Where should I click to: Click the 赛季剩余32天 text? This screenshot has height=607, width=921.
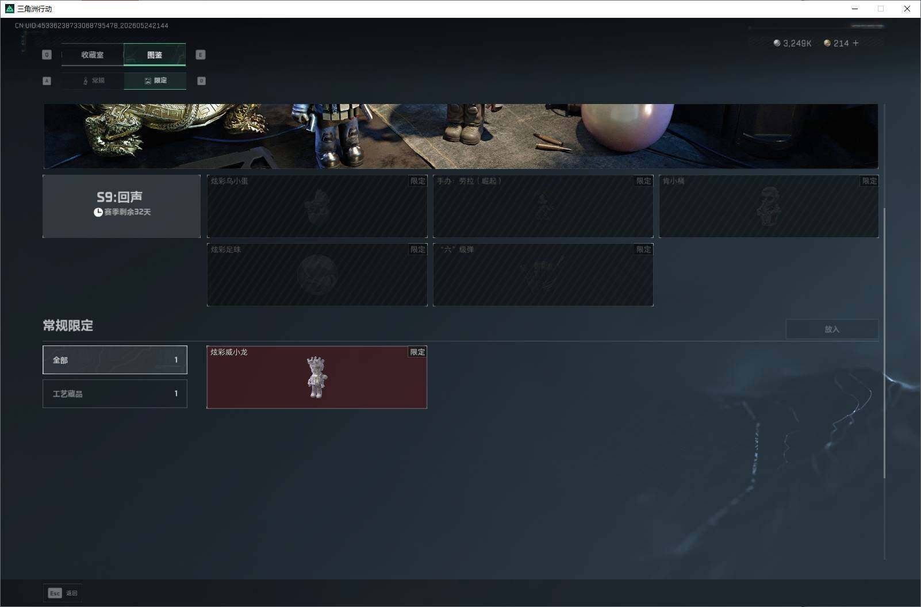tap(128, 212)
